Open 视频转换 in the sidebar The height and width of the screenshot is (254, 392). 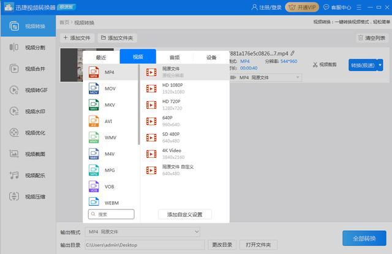[28, 26]
